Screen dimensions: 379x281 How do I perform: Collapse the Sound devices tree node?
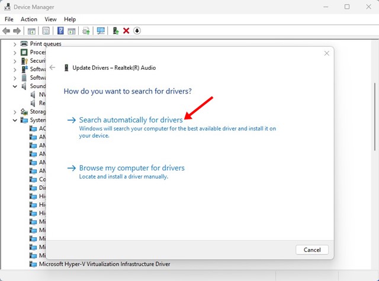coord(15,86)
